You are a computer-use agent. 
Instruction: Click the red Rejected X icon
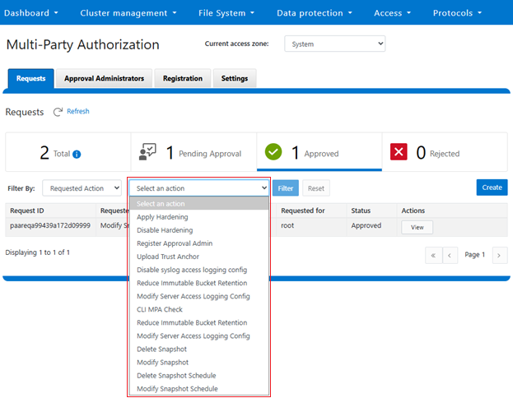pos(399,152)
